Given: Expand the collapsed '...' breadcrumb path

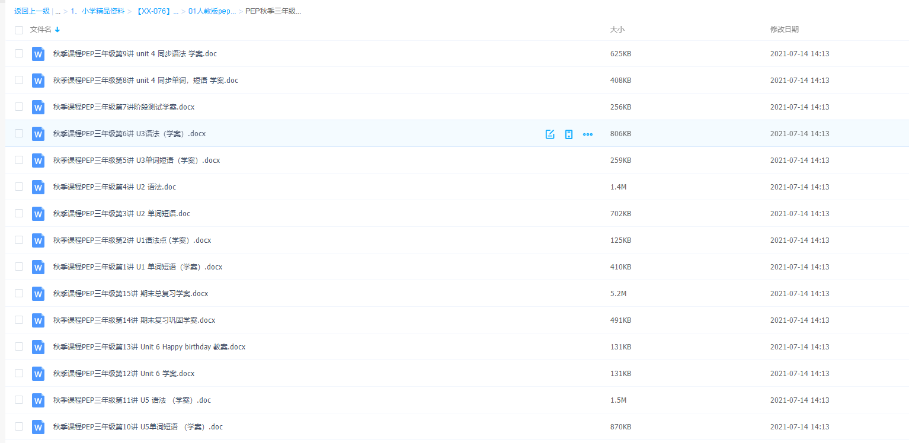Looking at the screenshot, I should [58, 11].
